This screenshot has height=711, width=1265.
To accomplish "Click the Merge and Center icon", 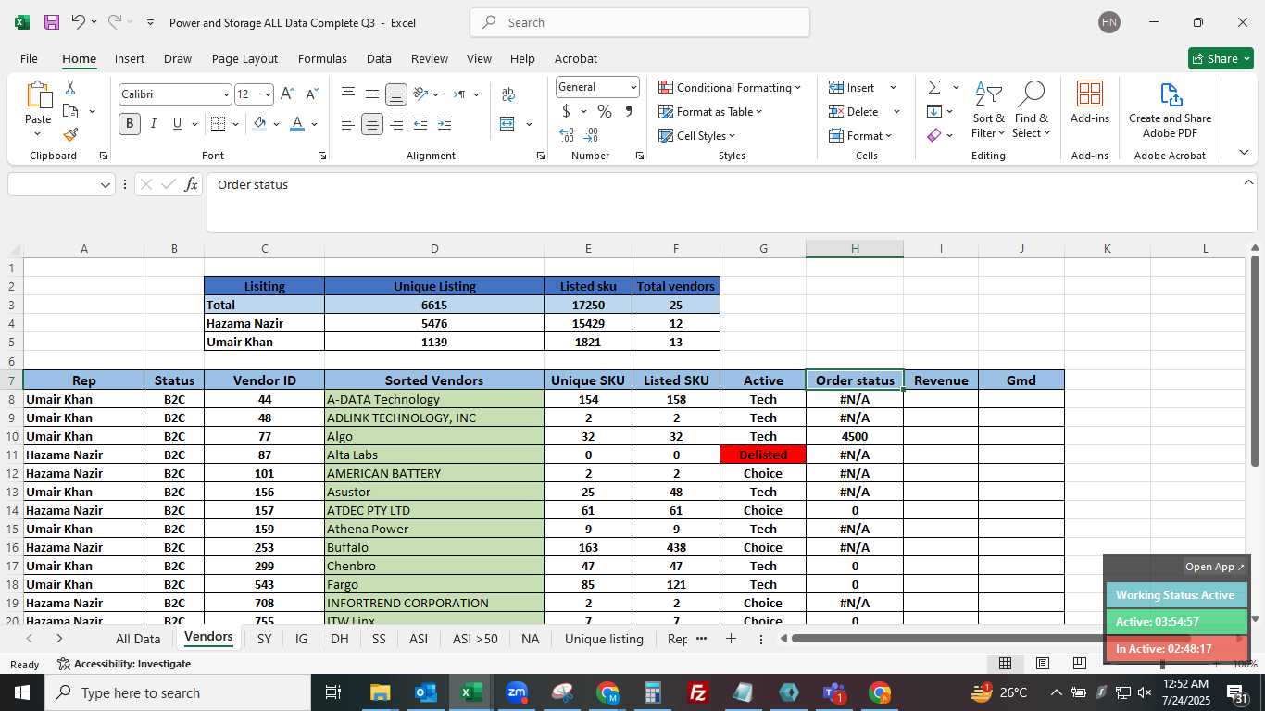I will pos(507,123).
